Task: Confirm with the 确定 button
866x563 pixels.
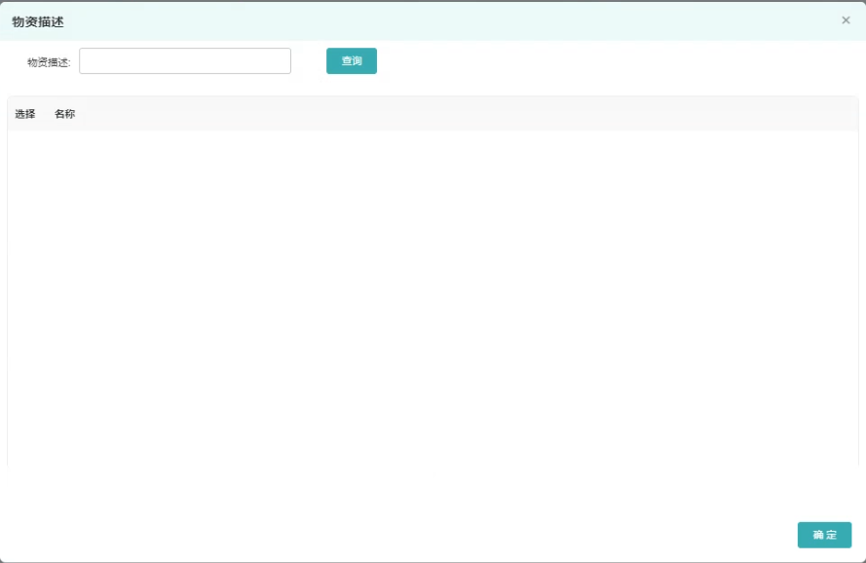Action: pos(824,535)
